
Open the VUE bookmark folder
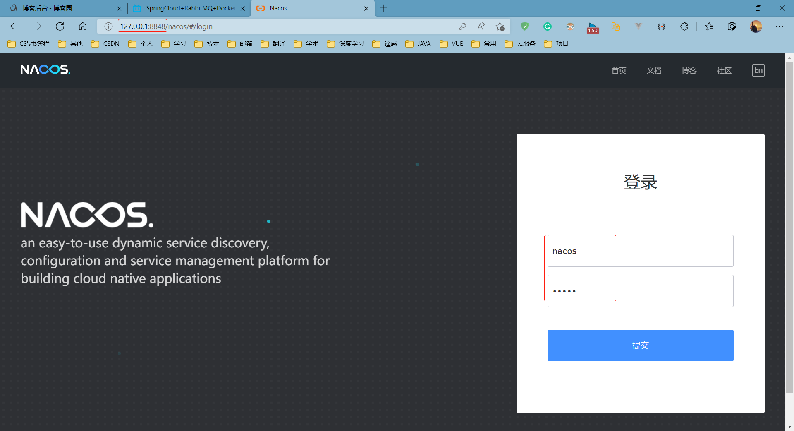[452, 44]
